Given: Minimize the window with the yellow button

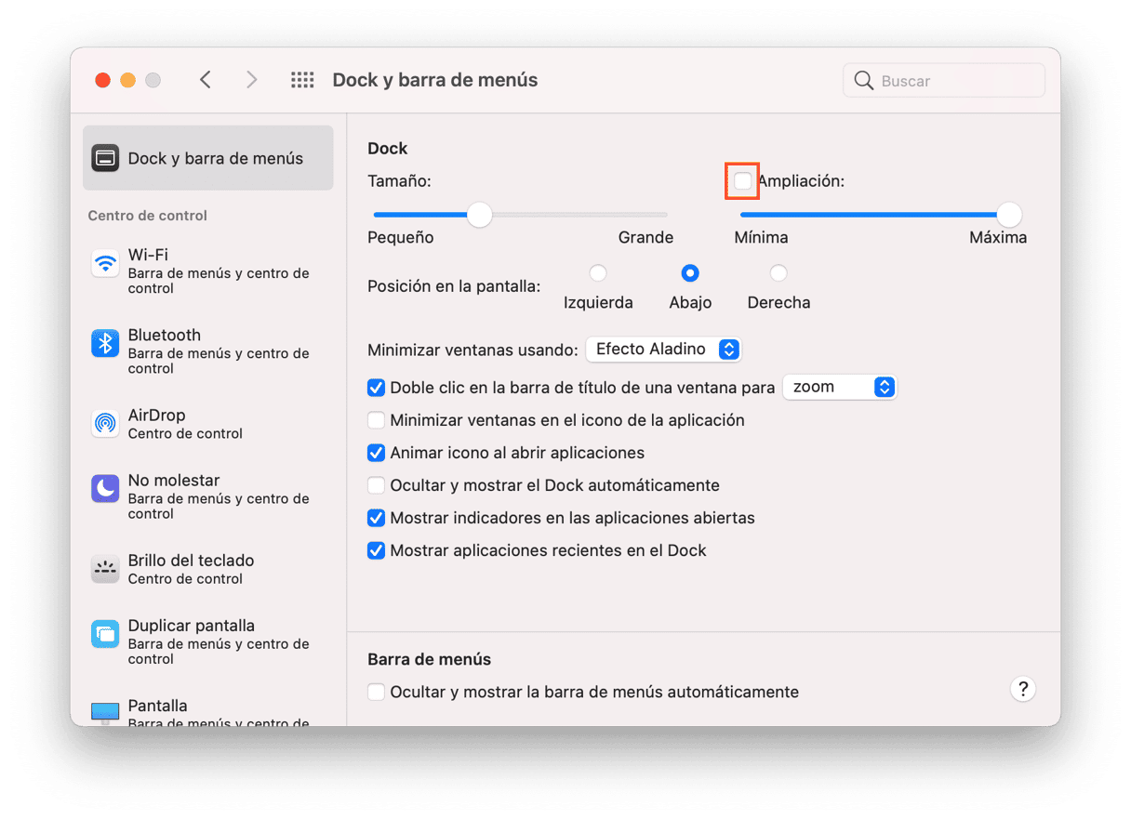Looking at the screenshot, I should (x=127, y=80).
